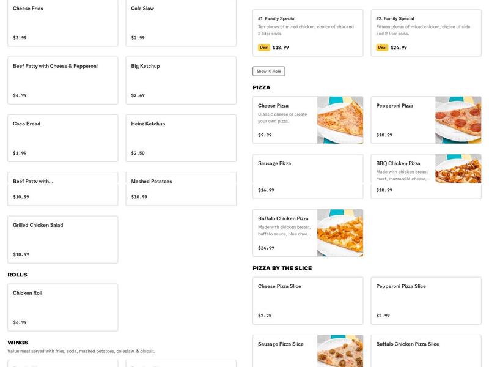Pick the Heinz Ketchup item
The height and width of the screenshot is (367, 489).
180,138
